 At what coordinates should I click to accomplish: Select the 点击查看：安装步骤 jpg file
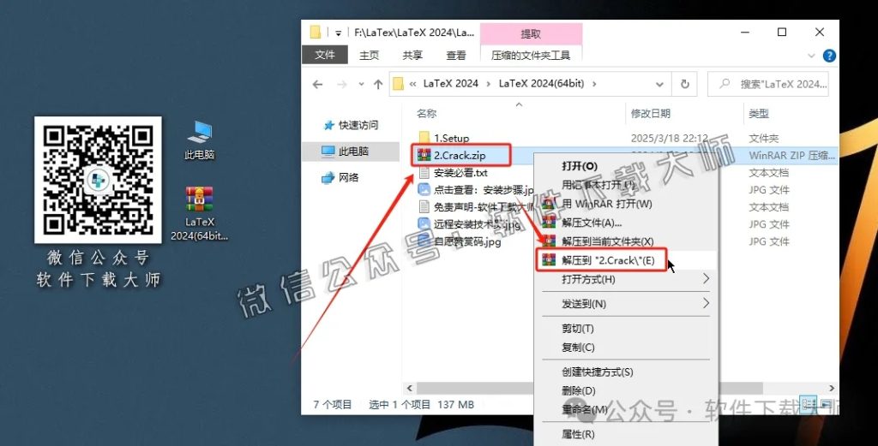[476, 190]
